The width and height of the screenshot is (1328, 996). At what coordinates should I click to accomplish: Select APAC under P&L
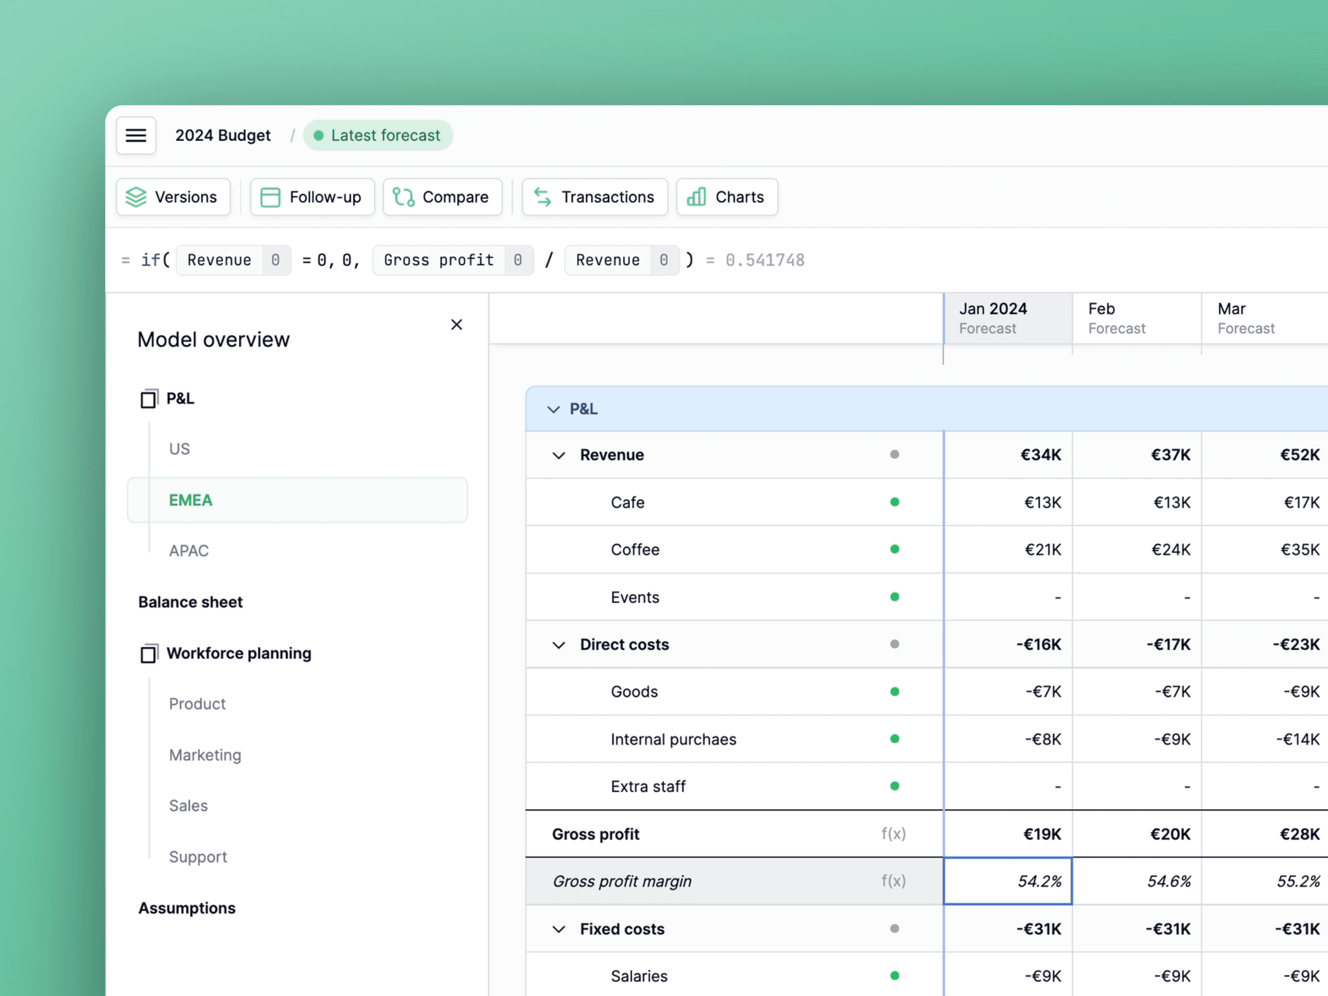coord(189,551)
